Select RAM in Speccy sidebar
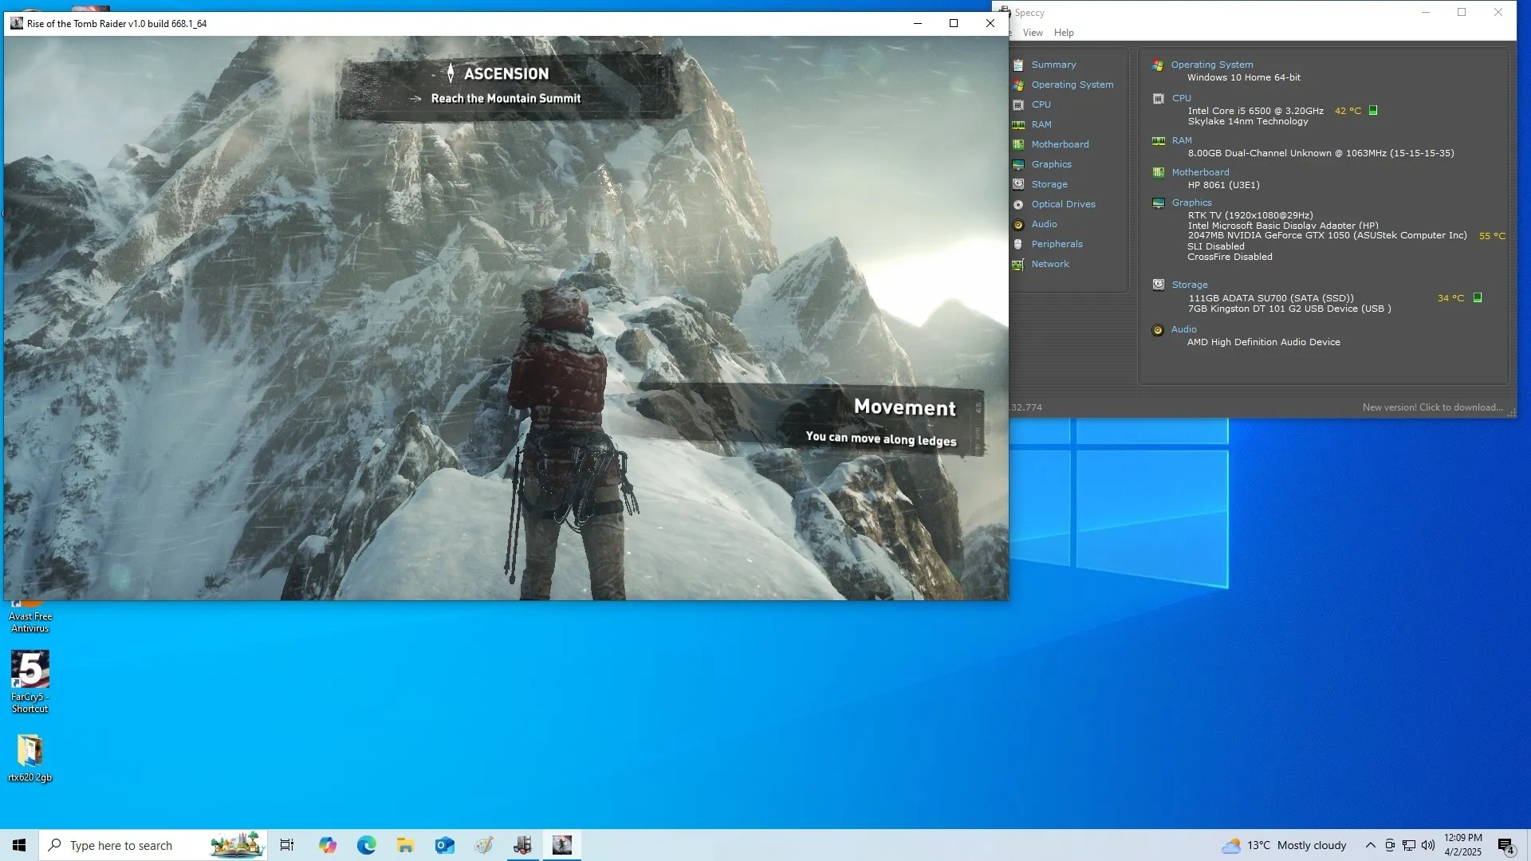Image resolution: width=1531 pixels, height=861 pixels. 1041,124
